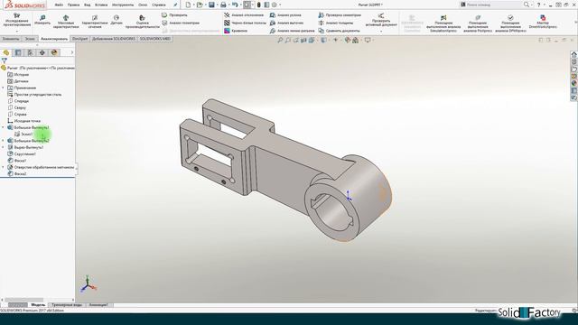578x325 pixels.
Task: Open Анализ толщины tool
Action: pos(335,23)
